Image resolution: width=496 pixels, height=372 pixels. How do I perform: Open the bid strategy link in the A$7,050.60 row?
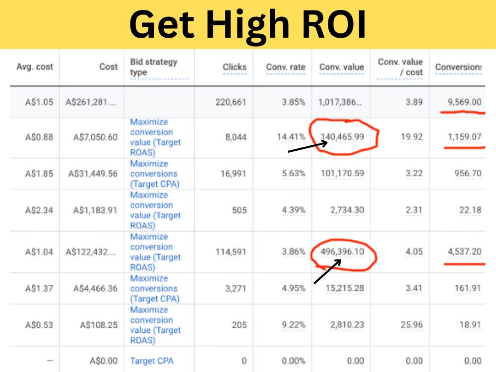(x=155, y=137)
